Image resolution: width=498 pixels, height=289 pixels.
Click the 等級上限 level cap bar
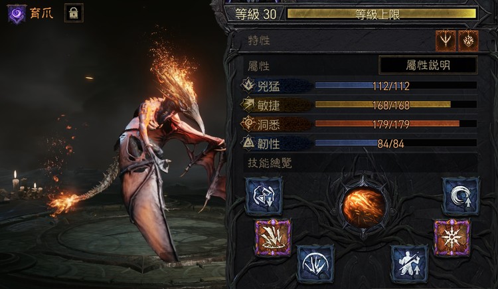pyautogui.click(x=381, y=14)
